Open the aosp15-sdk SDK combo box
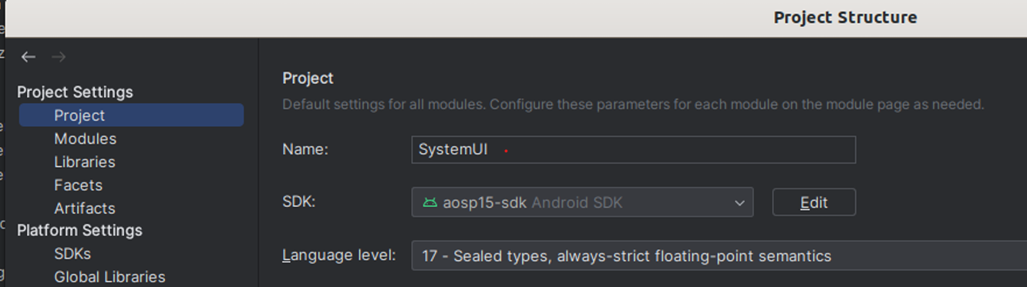1027x287 pixels. pos(582,202)
